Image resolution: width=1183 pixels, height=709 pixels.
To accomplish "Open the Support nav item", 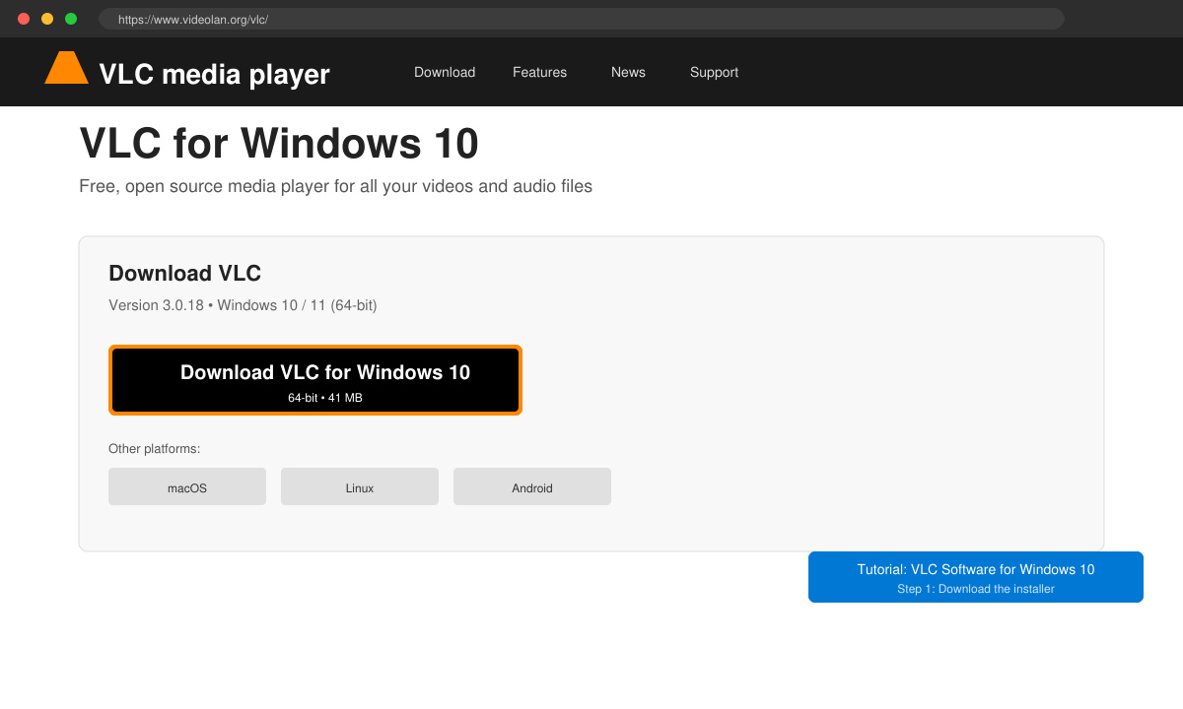I will (x=714, y=72).
